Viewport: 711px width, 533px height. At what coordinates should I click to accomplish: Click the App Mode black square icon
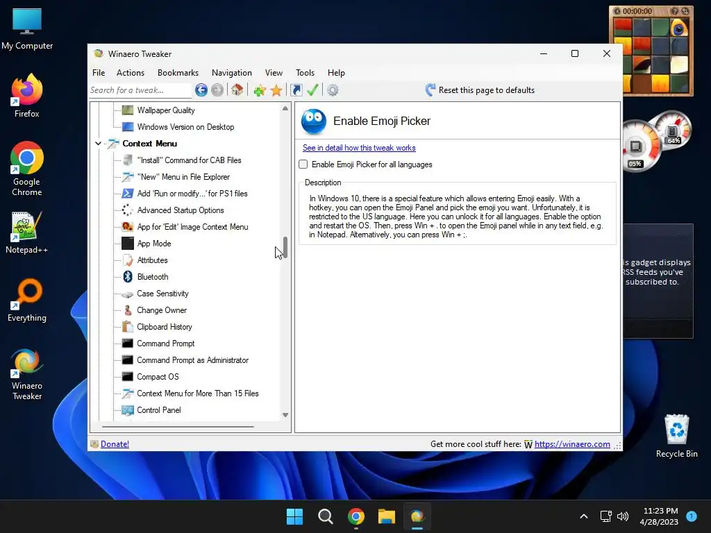[128, 244]
